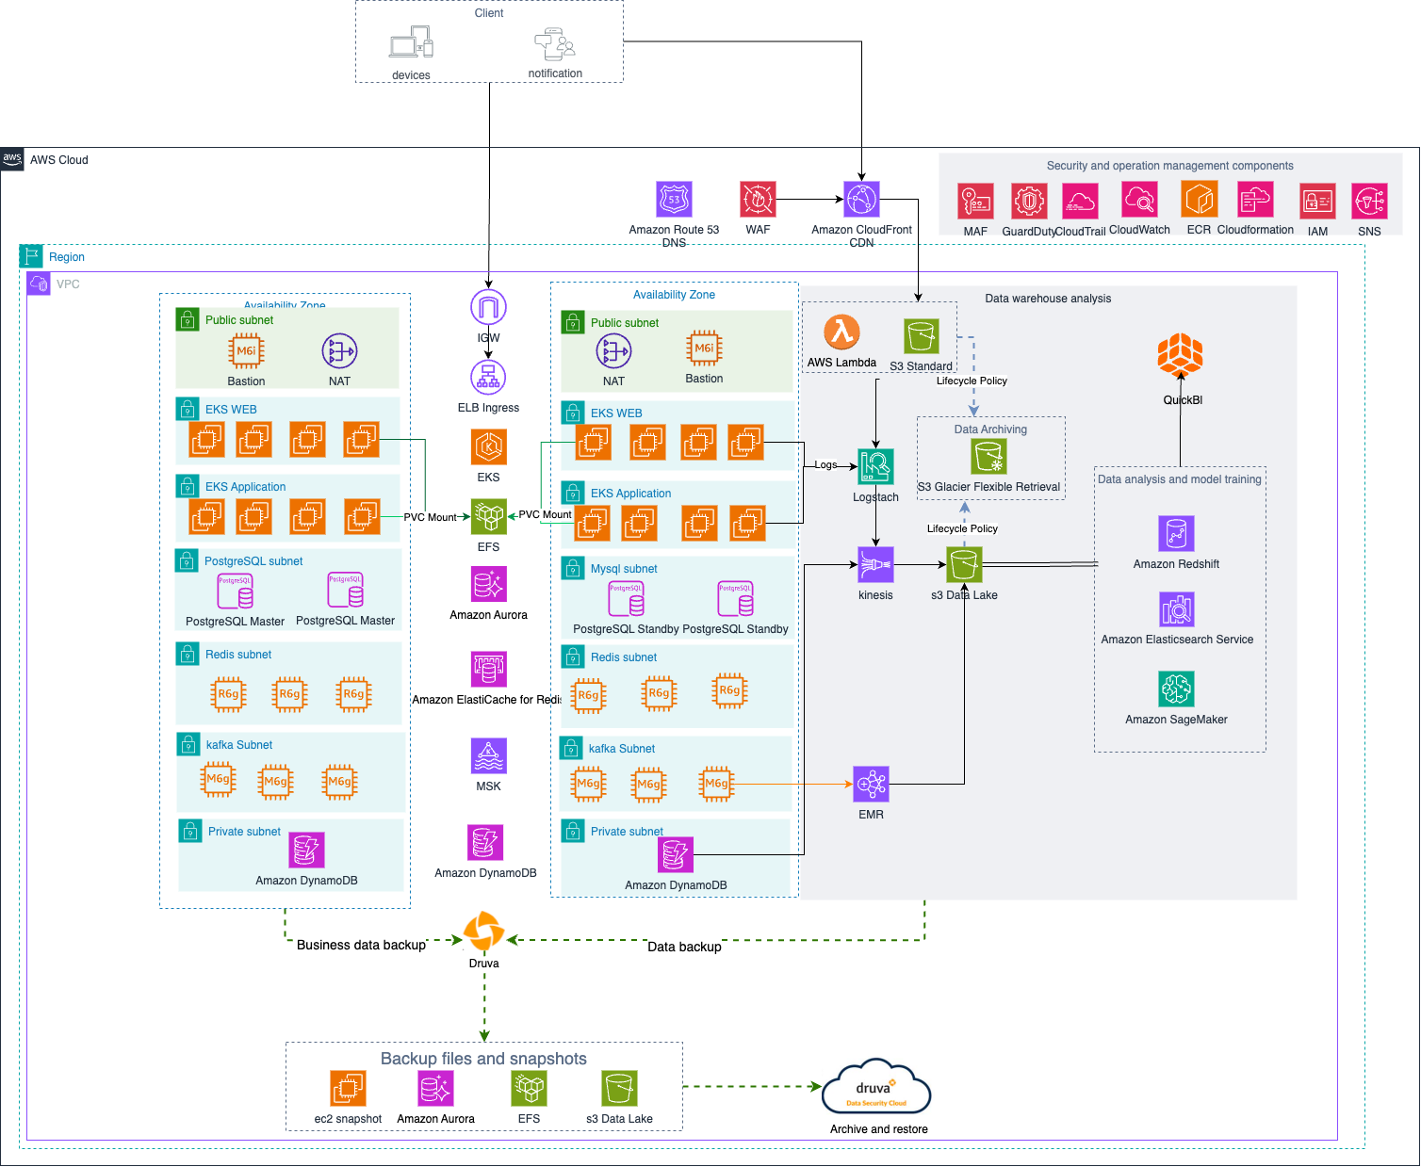The width and height of the screenshot is (1421, 1167).
Task: Select the Cloudformation icon
Action: tap(1255, 199)
